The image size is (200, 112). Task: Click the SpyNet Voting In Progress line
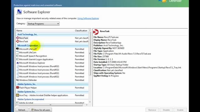(x=106, y=76)
